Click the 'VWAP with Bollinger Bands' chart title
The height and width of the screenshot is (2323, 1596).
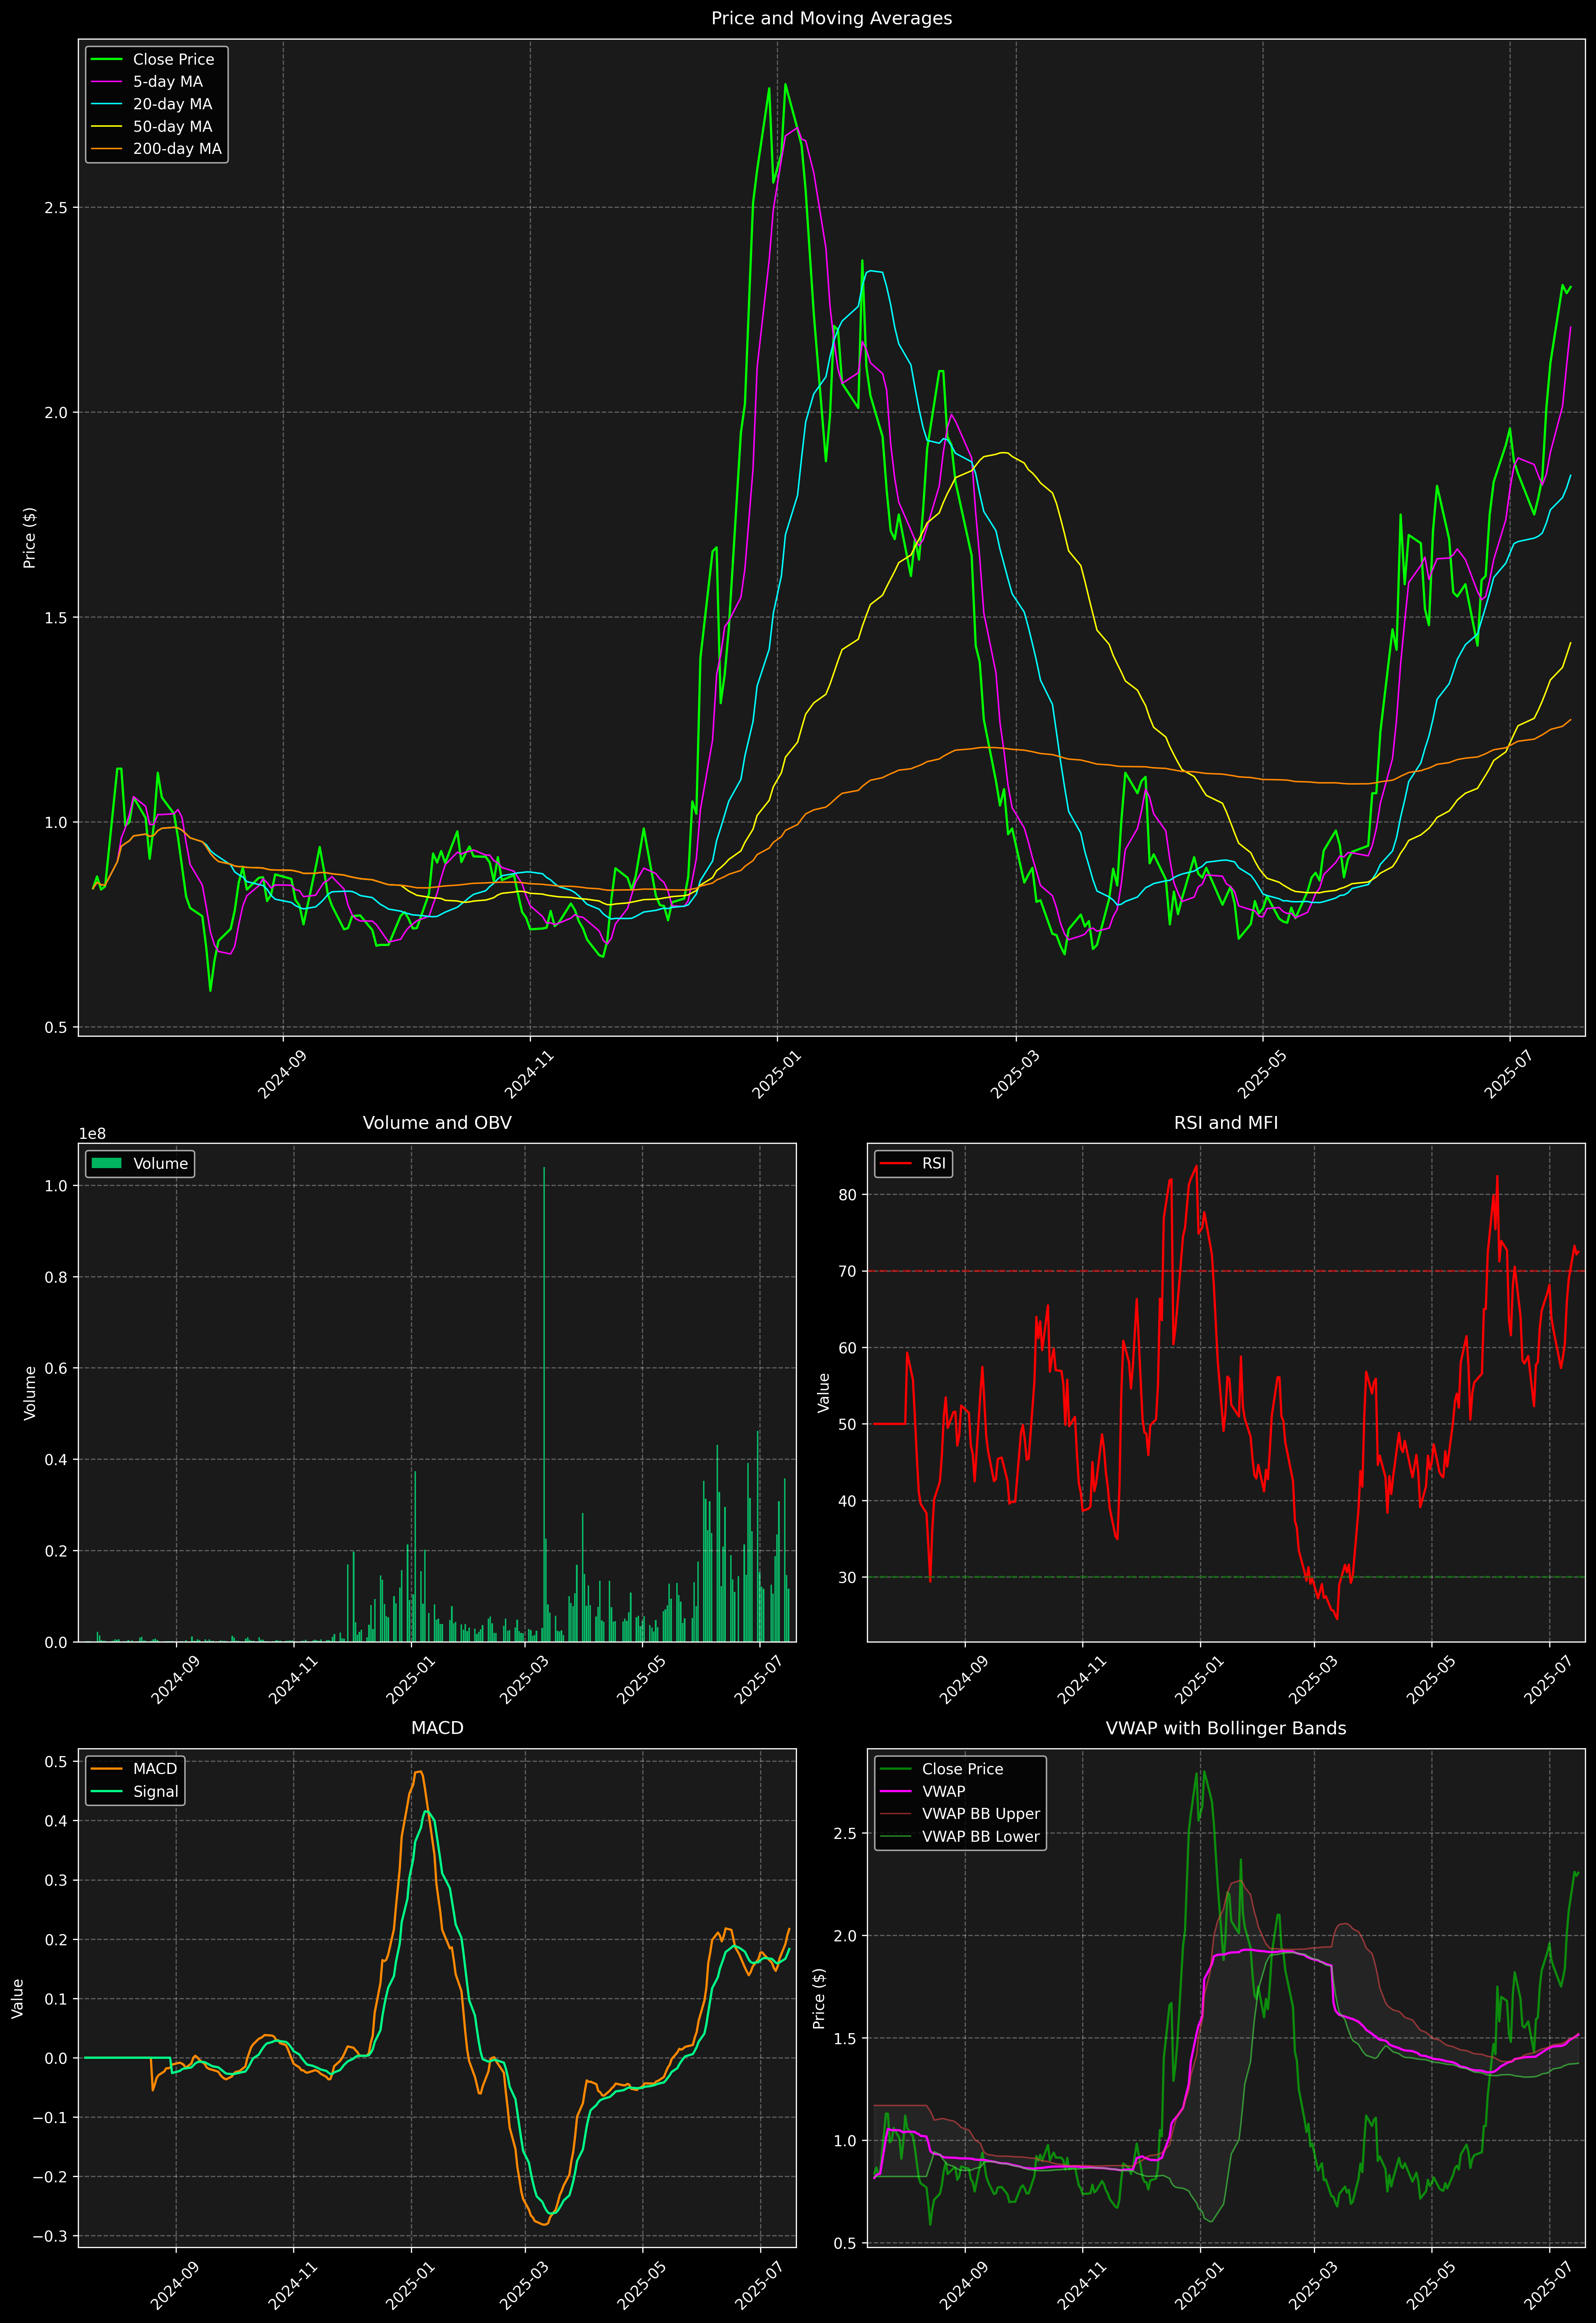click(x=1226, y=1728)
